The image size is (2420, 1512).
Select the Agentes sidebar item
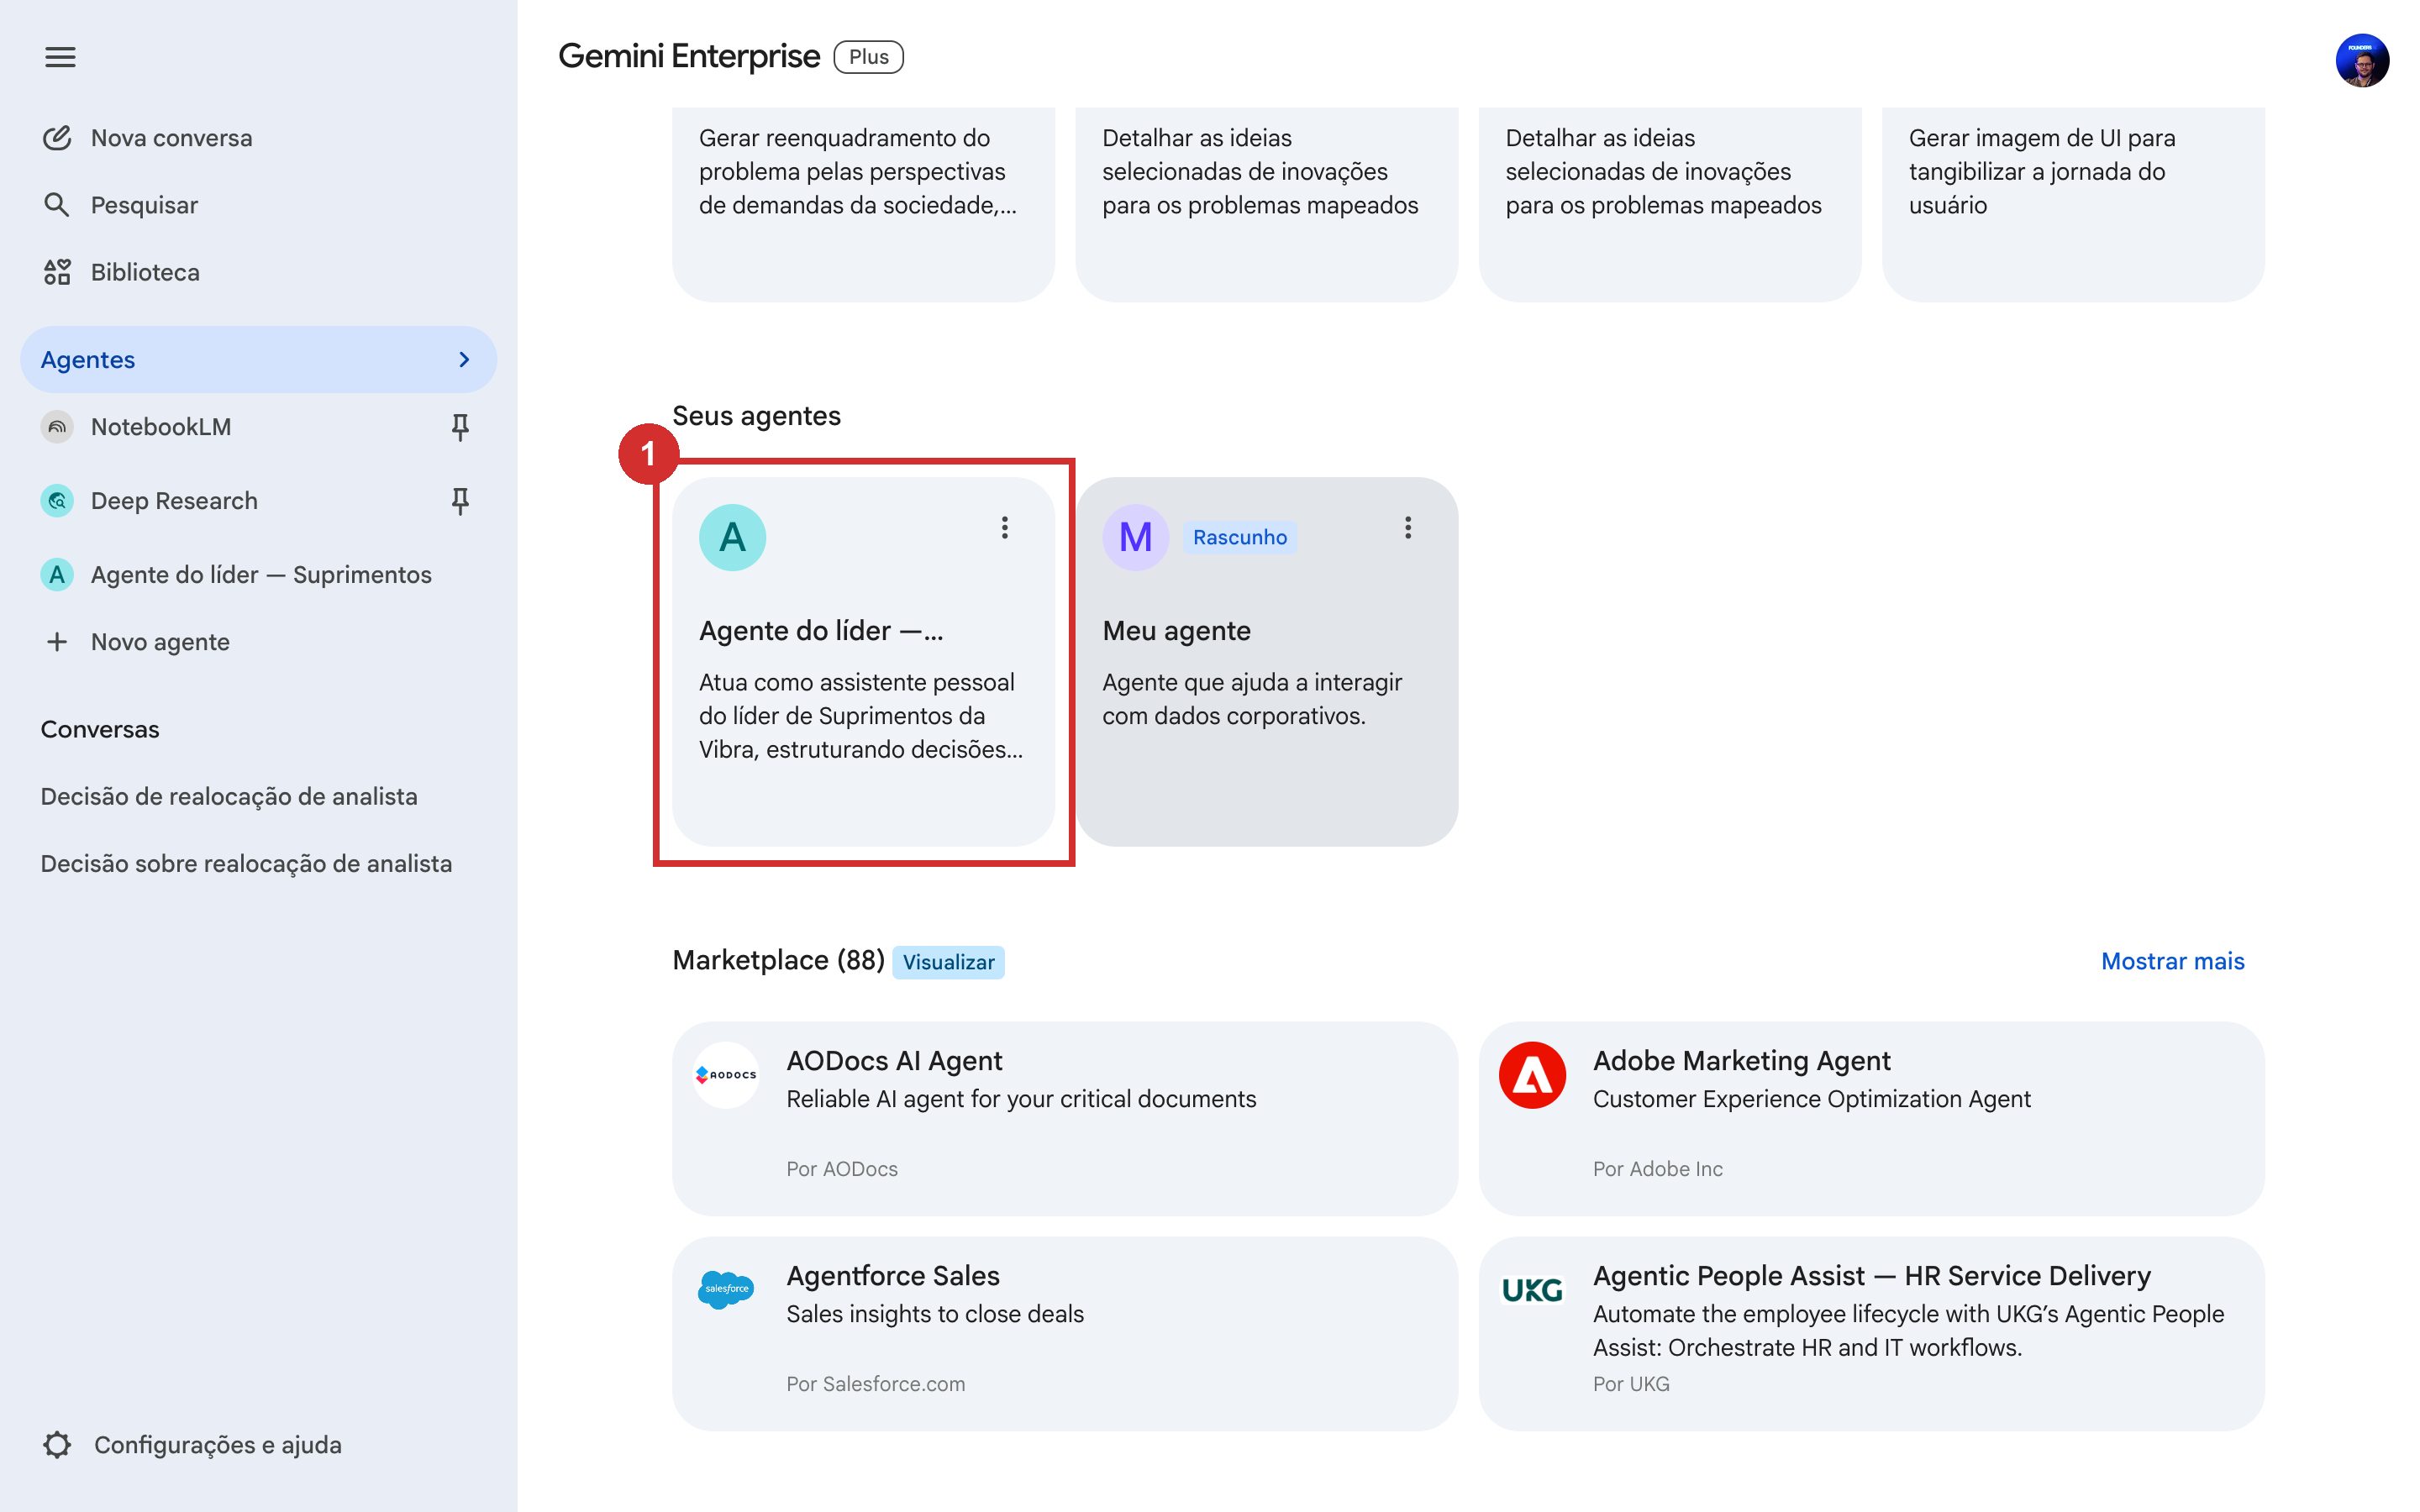pos(258,359)
